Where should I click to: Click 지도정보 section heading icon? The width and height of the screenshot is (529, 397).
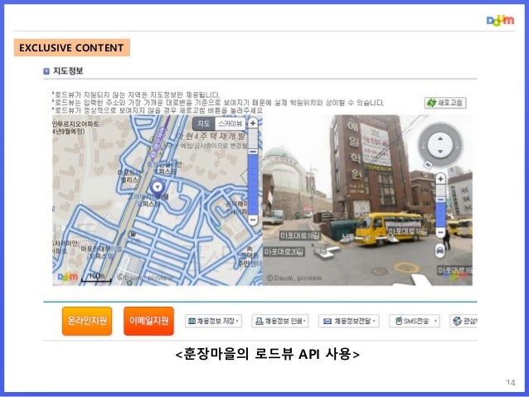(46, 71)
